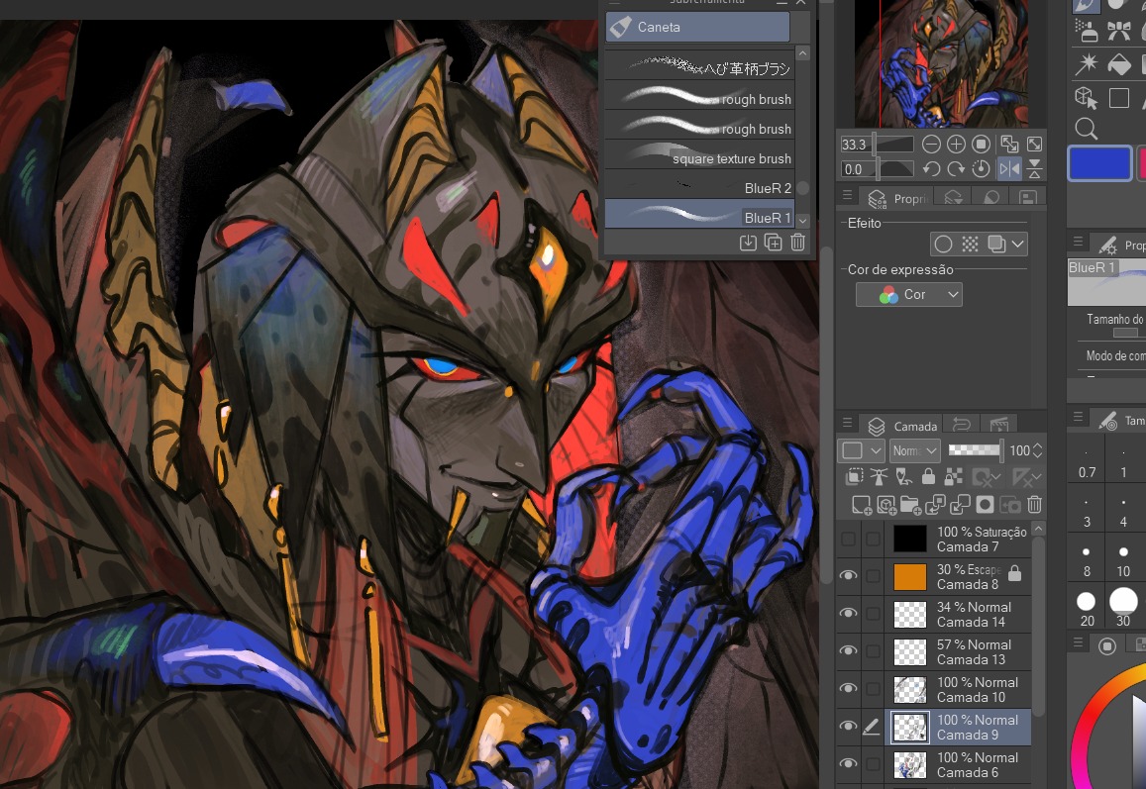Zoom out in the Navigator panel
This screenshot has width=1146, height=789.
click(x=930, y=144)
